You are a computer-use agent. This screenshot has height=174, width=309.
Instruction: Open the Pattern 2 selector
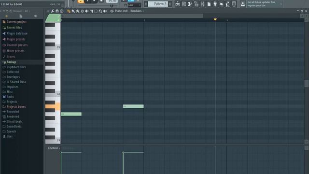158,4
